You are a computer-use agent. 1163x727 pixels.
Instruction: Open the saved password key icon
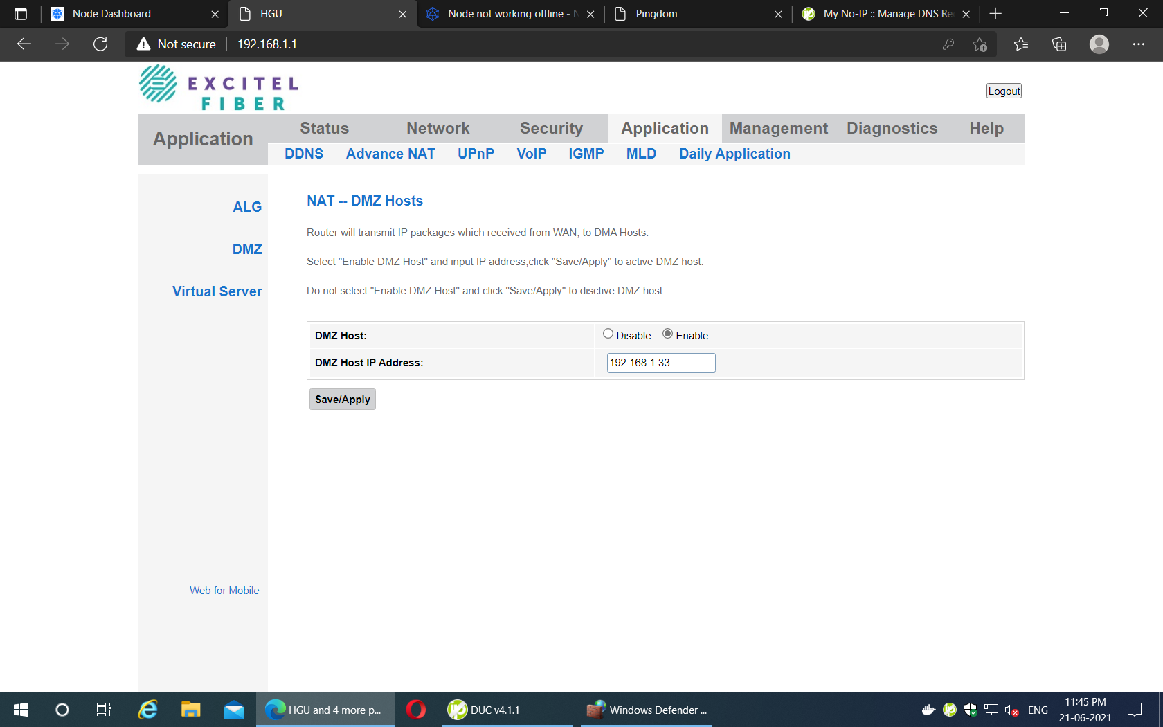tap(948, 44)
